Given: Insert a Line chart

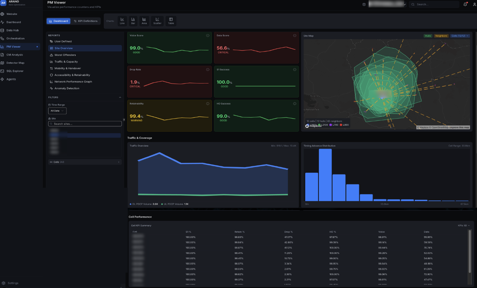Looking at the screenshot, I should (122, 21).
